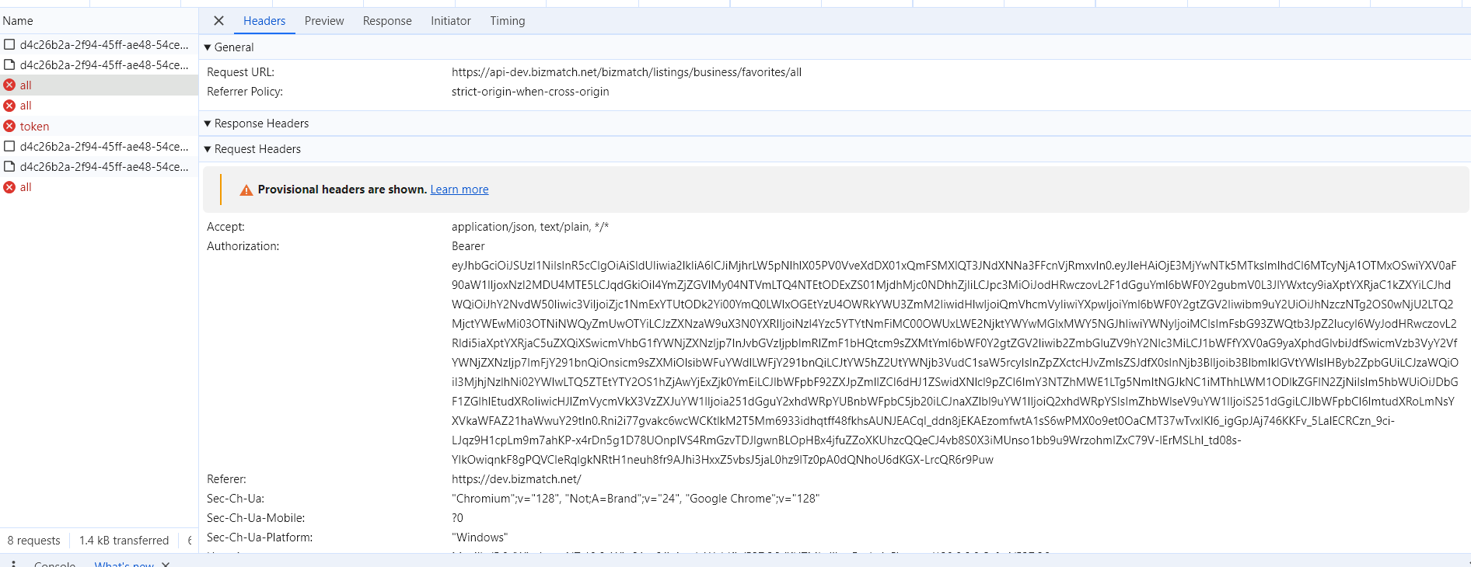Open the Response tab

coord(387,21)
